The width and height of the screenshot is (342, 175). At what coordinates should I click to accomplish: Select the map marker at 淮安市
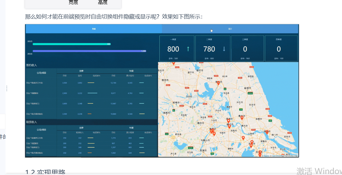tap(218, 83)
